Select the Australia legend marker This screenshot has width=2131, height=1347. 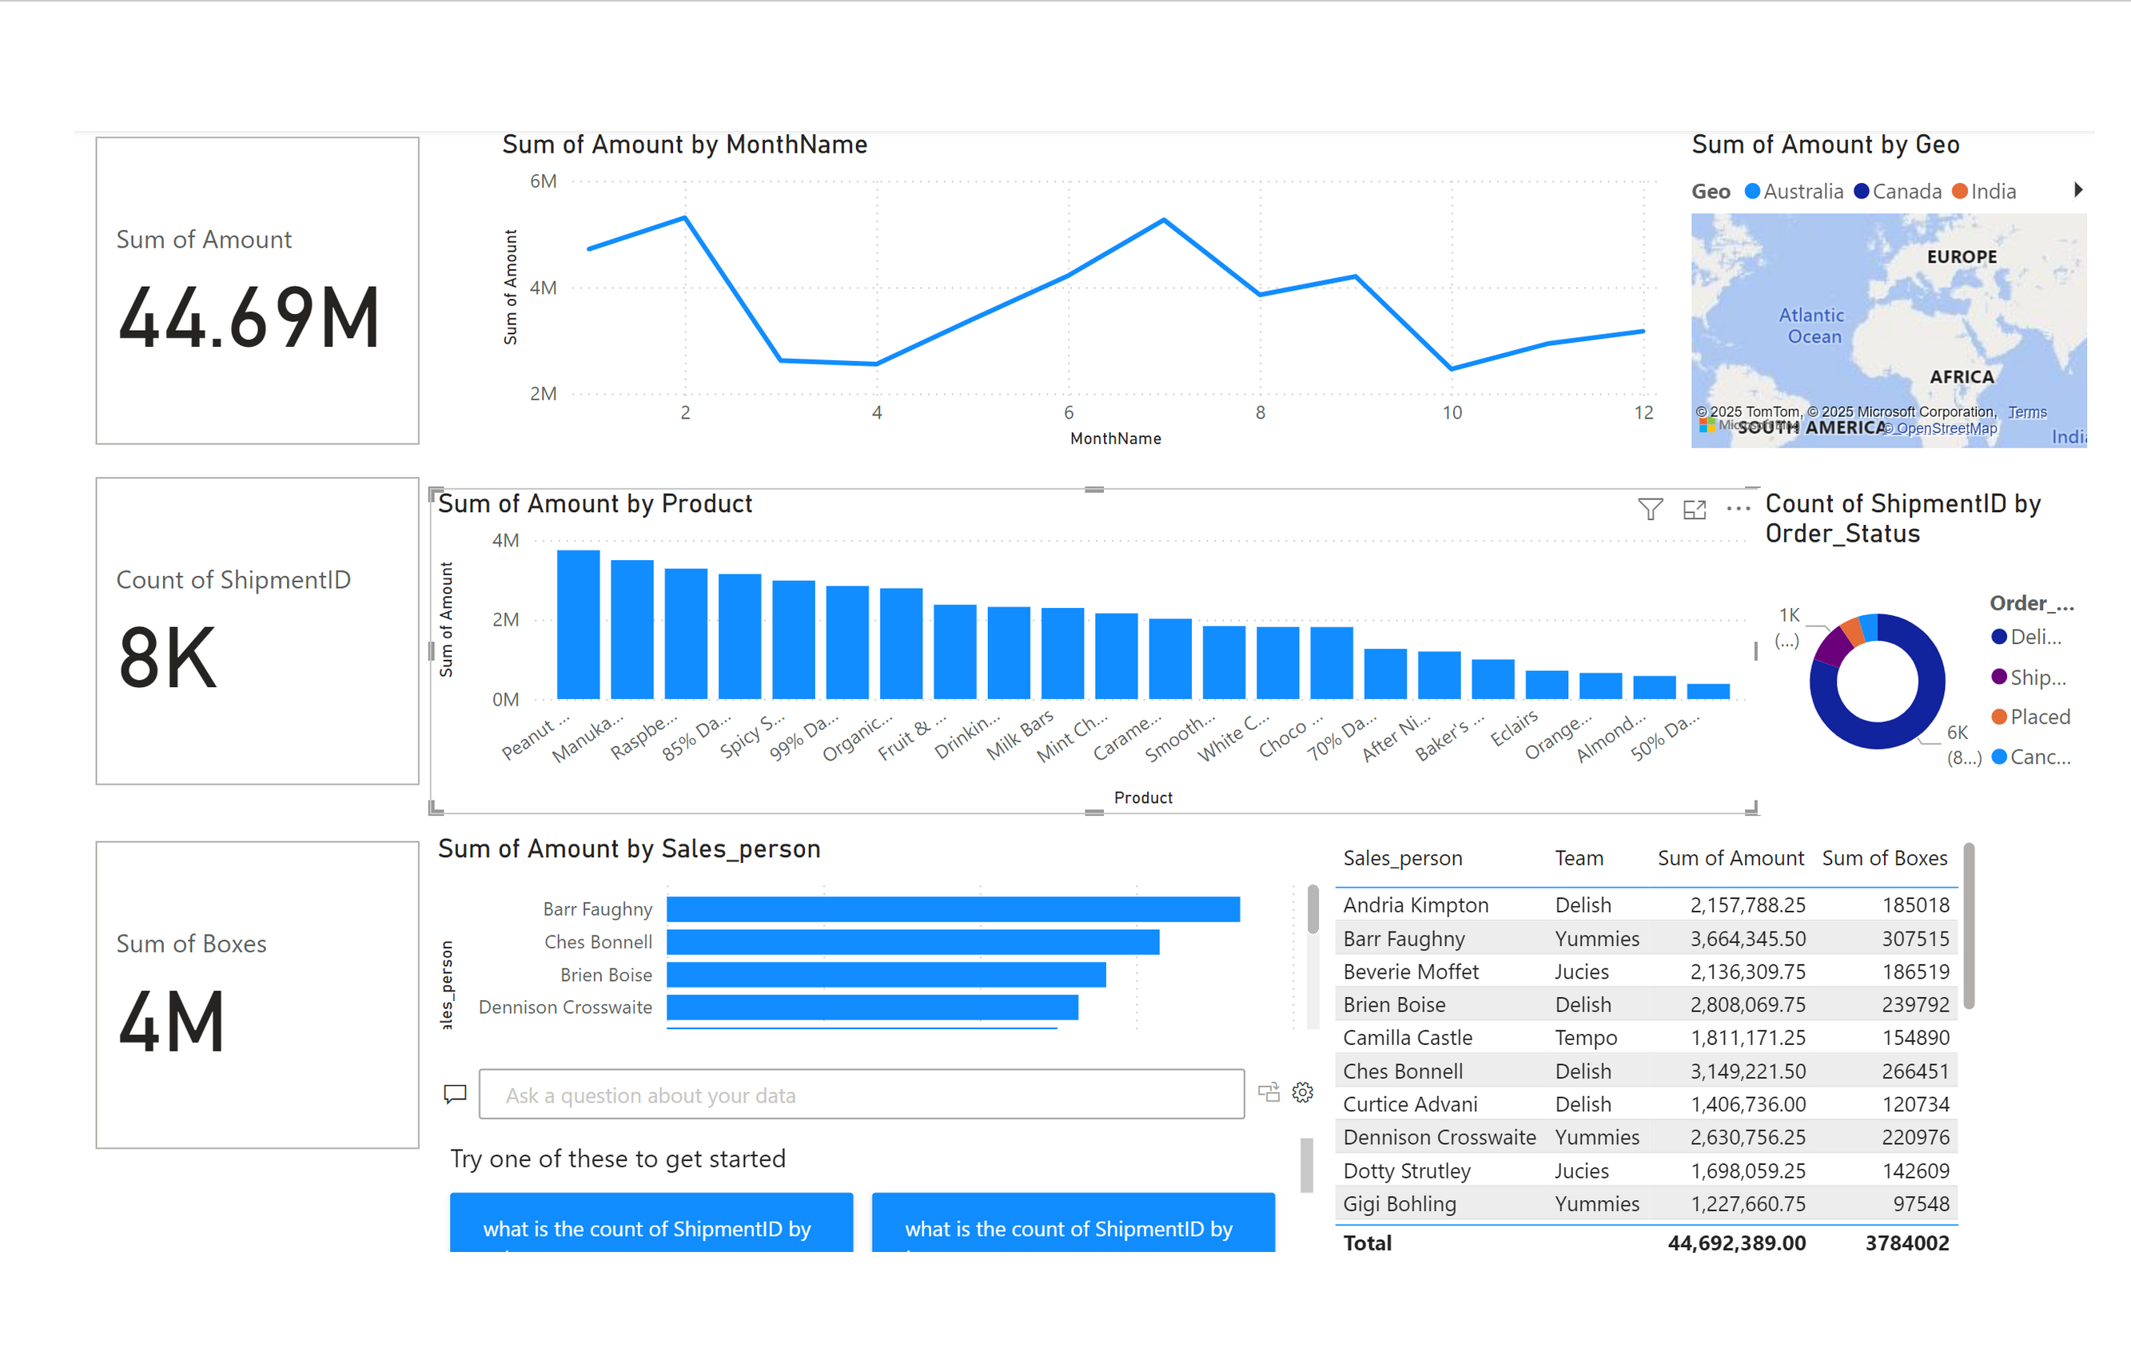1752,191
